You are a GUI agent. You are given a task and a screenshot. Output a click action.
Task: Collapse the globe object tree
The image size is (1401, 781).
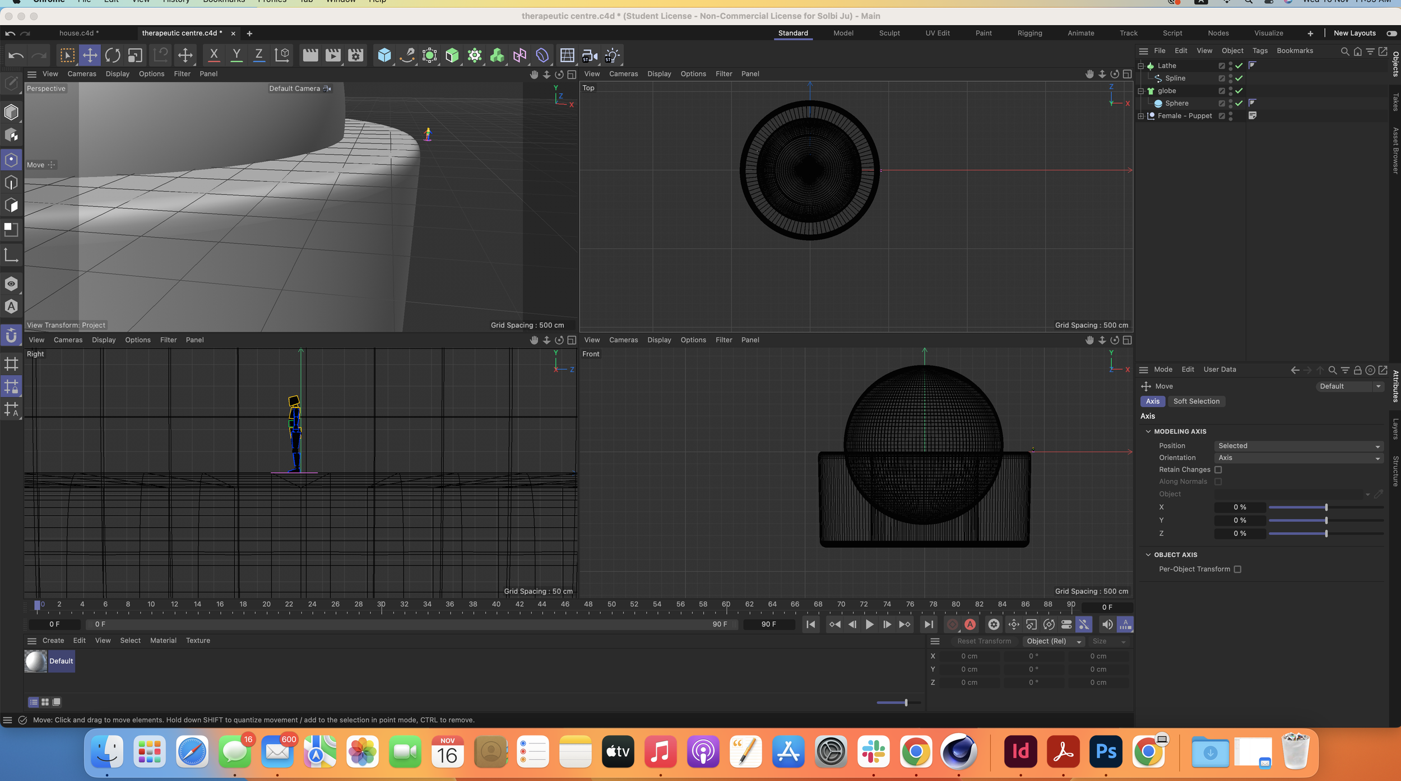point(1141,91)
